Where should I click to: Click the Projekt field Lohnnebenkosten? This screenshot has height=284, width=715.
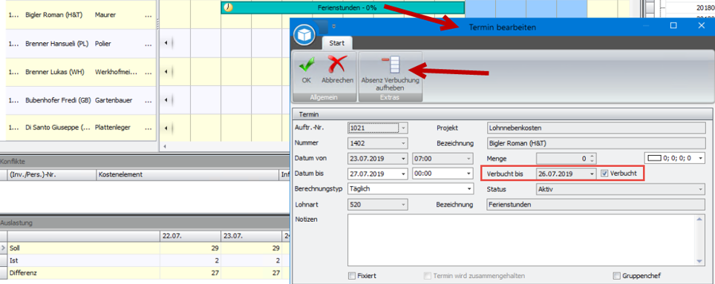pos(596,128)
